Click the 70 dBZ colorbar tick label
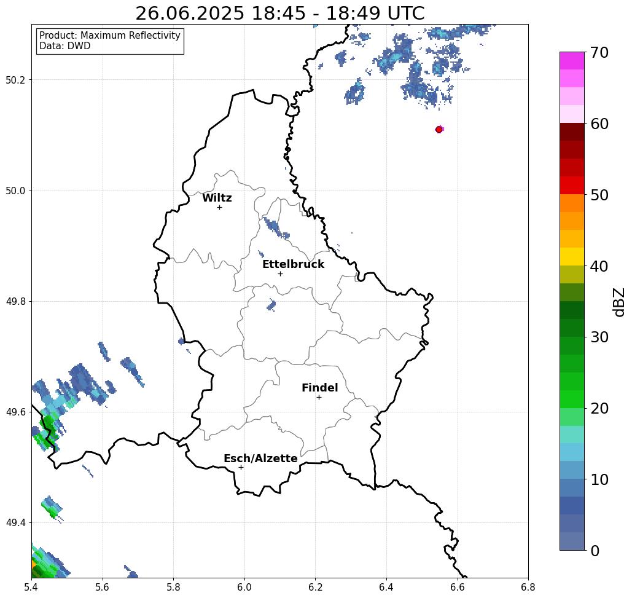 coord(599,52)
